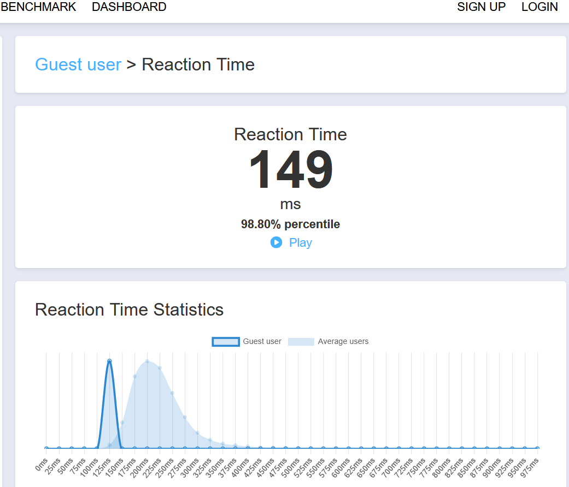The image size is (569, 487).
Task: Hide Guest user dataset via legend label
Action: [x=262, y=341]
